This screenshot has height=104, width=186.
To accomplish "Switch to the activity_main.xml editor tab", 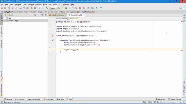I will [58, 15].
